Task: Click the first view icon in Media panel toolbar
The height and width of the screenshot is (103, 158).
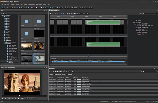Action: [x=1, y=13]
